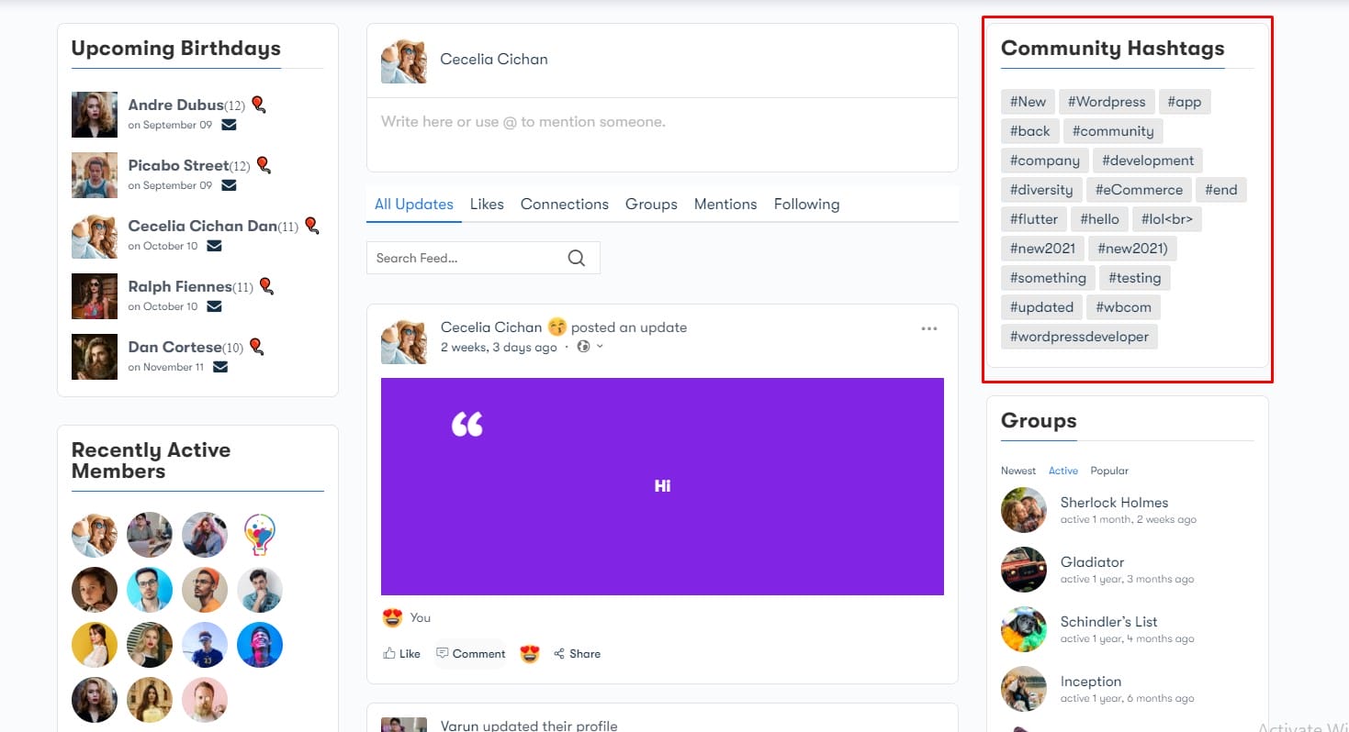The width and height of the screenshot is (1349, 732).
Task: Show Newest groups filter
Action: [x=1018, y=471]
